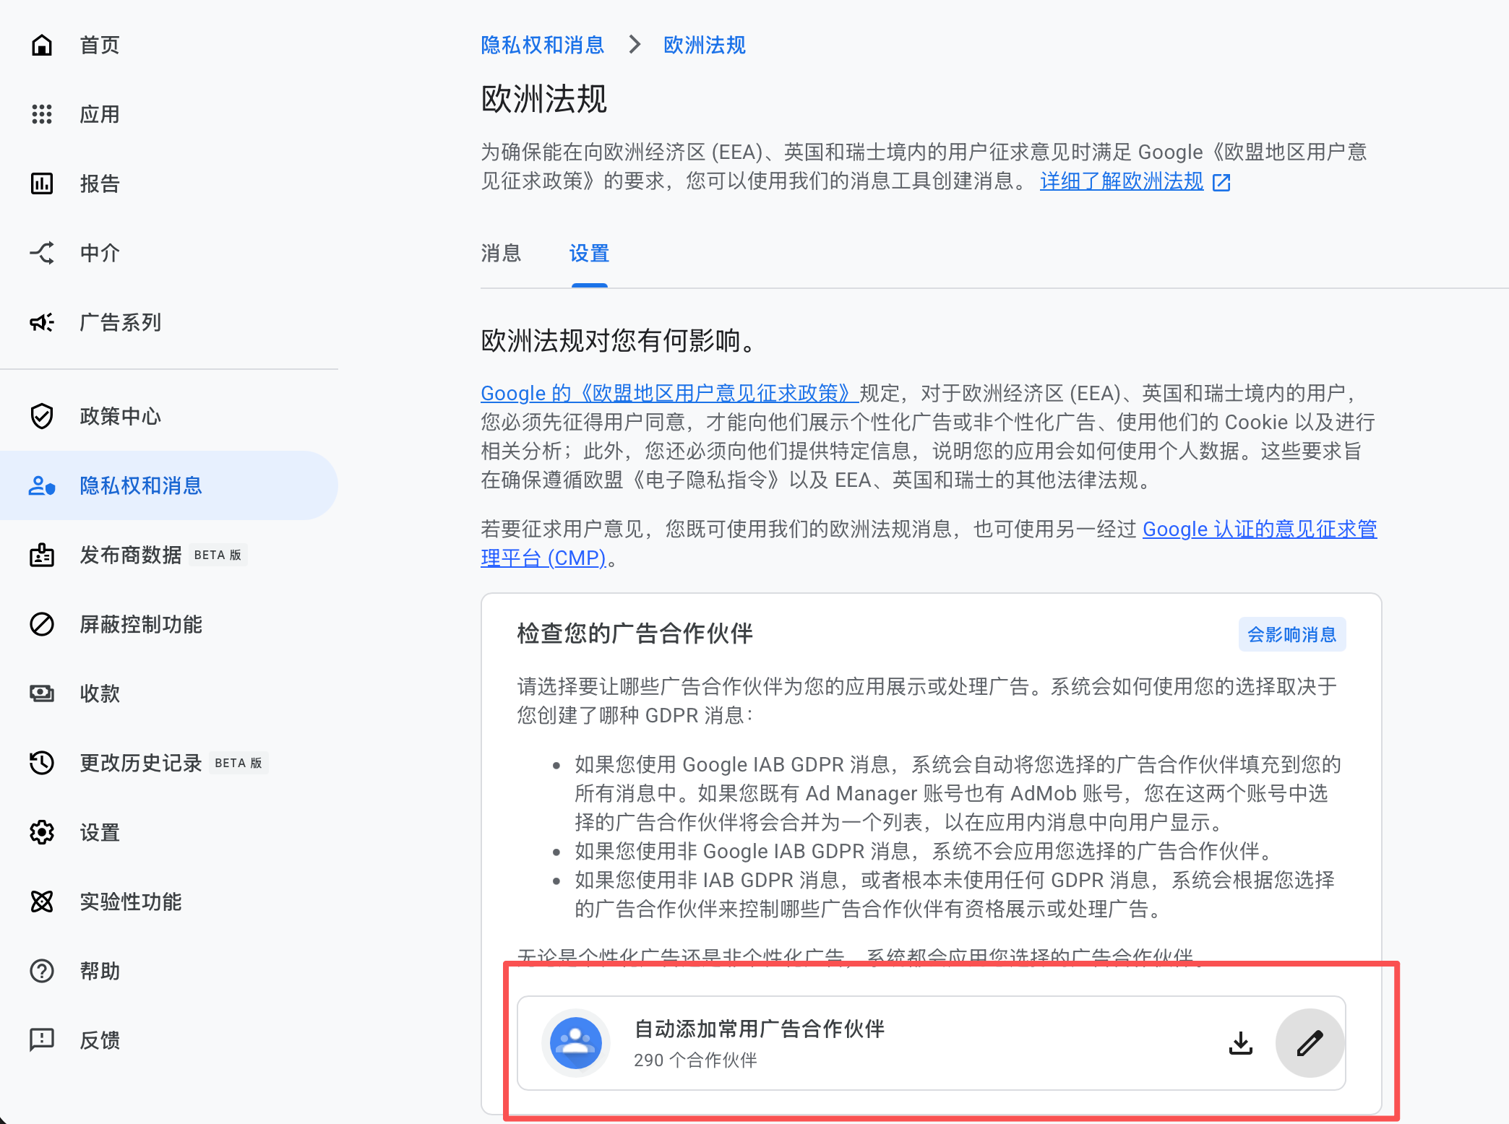Edit ad partners with pencil icon
The height and width of the screenshot is (1124, 1509).
1310,1043
